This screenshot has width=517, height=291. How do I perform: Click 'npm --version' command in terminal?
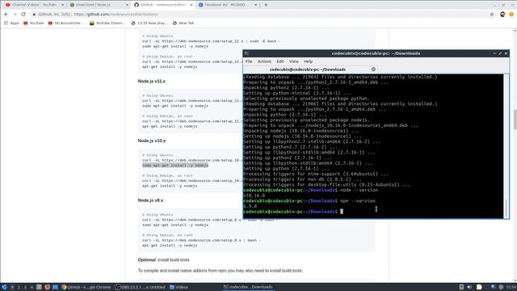357,201
